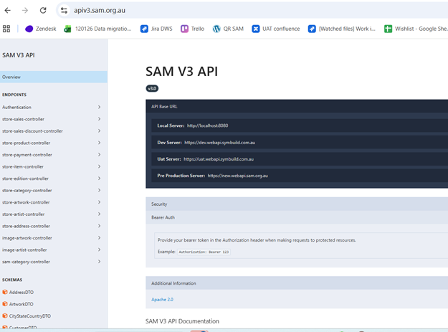Expand store-sales-controller chevron
This screenshot has height=332, width=448.
[x=99, y=119]
